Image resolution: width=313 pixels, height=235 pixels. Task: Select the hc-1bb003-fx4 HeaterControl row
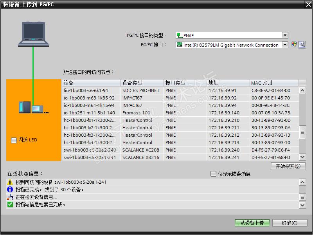coord(180,143)
